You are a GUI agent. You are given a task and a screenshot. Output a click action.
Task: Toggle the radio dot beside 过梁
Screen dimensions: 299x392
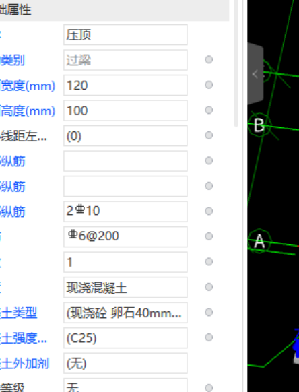tap(209, 59)
